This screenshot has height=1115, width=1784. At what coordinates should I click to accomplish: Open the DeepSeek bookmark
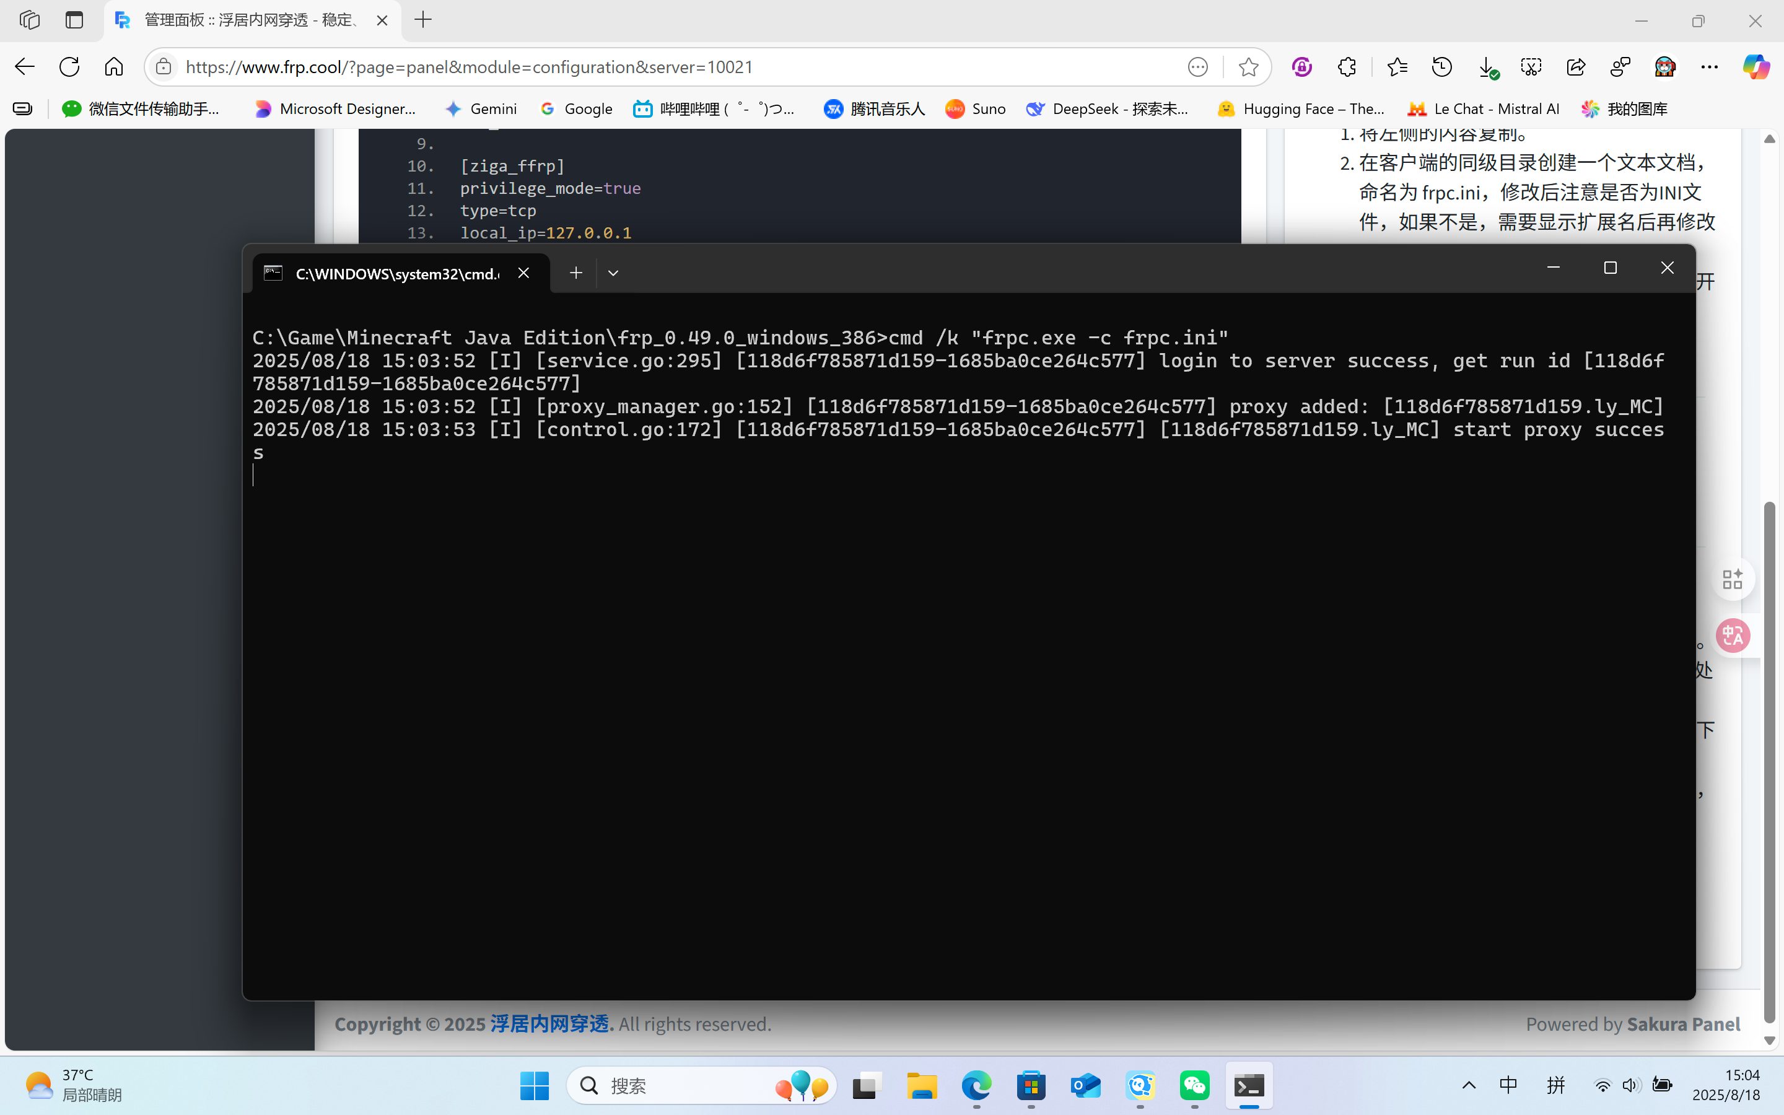coord(1108,109)
